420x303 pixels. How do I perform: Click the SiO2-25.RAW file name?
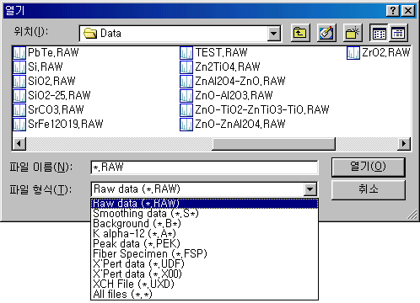pos(59,95)
